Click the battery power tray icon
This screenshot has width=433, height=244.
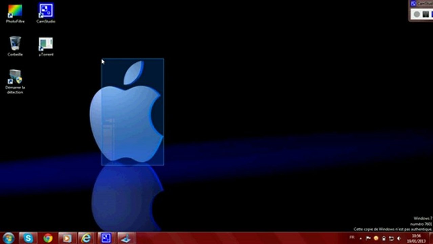384,238
